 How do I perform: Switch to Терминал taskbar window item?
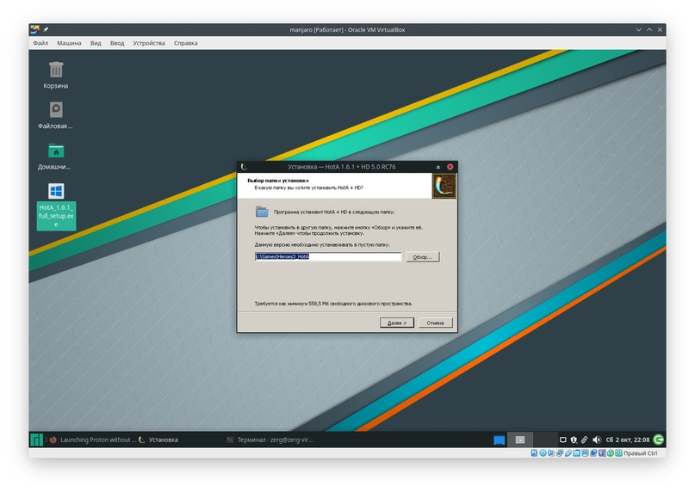270,440
